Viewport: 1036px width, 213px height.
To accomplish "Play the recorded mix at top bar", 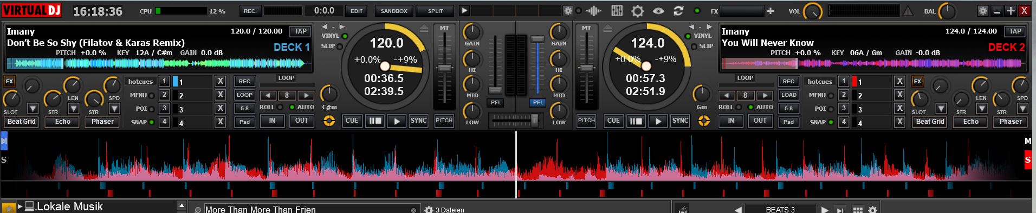I will 464,11.
